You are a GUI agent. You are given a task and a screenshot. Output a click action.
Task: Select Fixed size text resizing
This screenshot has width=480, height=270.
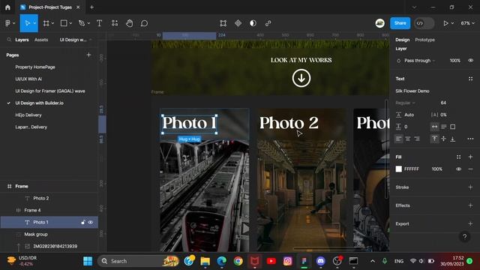[453, 127]
